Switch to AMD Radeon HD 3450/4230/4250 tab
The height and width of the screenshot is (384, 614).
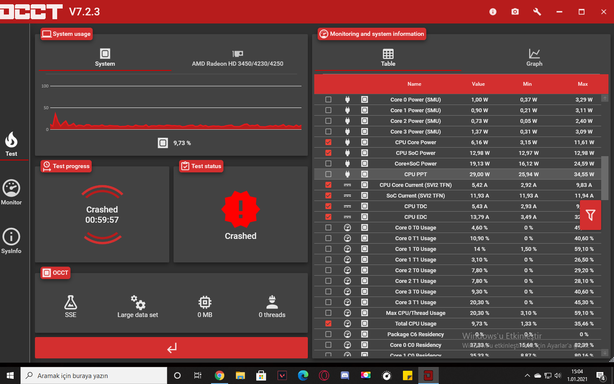[237, 58]
